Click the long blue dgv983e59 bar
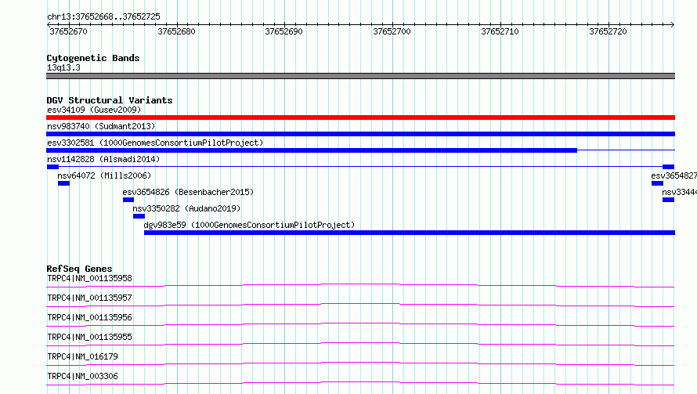Image resolution: width=697 pixels, height=394 pixels. click(x=410, y=233)
